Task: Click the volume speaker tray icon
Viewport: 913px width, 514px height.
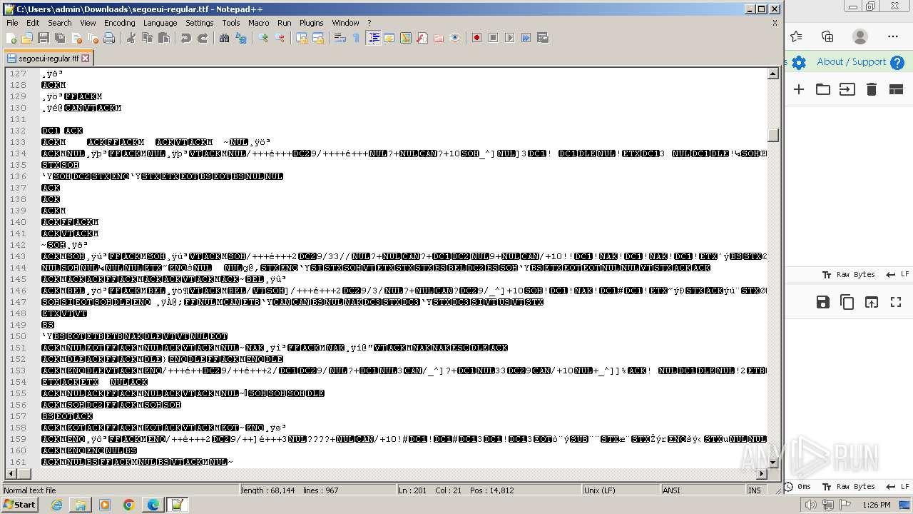Action: 810,505
